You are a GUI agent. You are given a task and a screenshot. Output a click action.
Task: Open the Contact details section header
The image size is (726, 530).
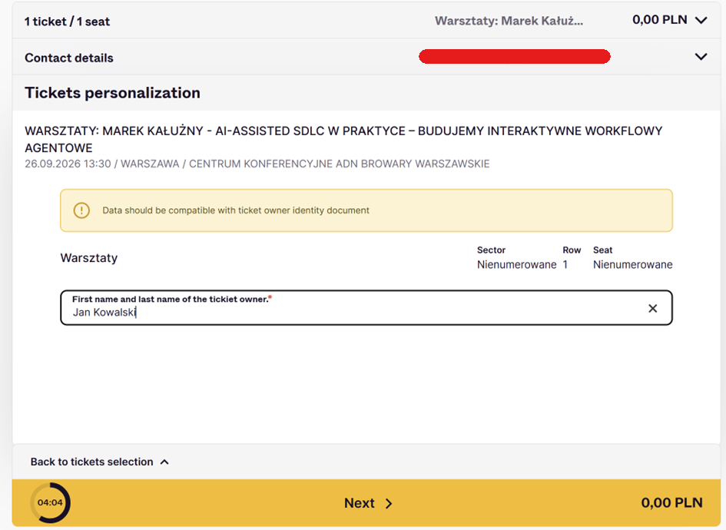pyautogui.click(x=366, y=57)
